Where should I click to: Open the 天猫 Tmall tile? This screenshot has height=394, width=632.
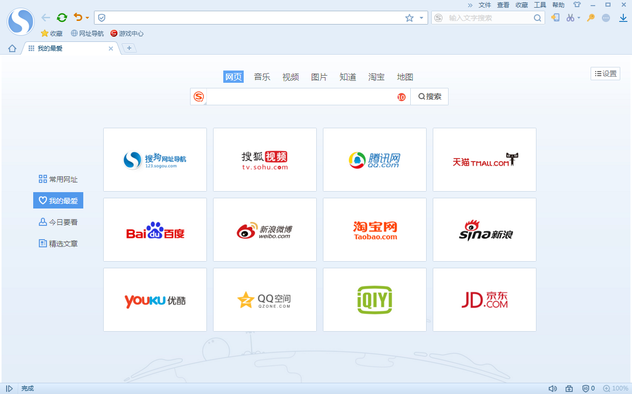pyautogui.click(x=484, y=159)
